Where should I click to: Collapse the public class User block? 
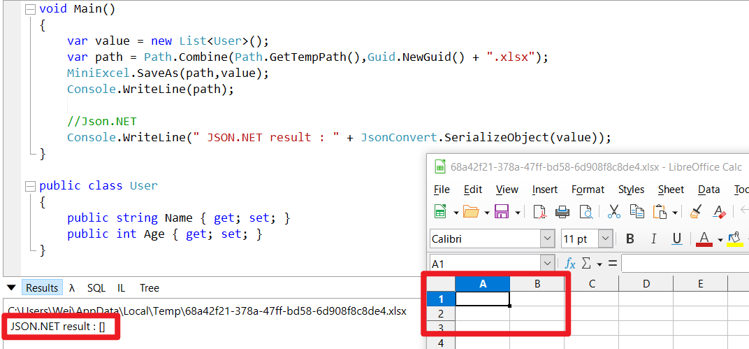[31, 185]
